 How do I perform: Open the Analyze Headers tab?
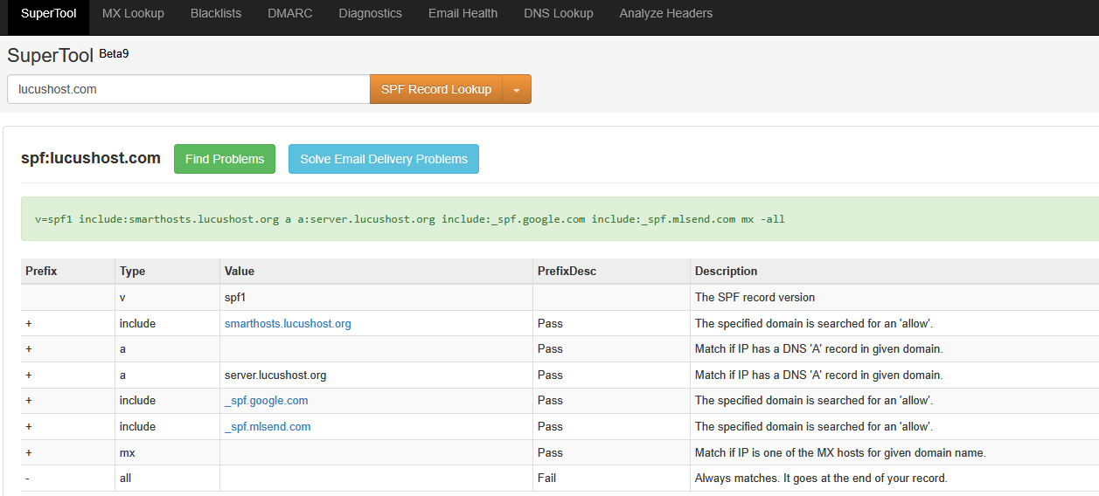pyautogui.click(x=666, y=13)
